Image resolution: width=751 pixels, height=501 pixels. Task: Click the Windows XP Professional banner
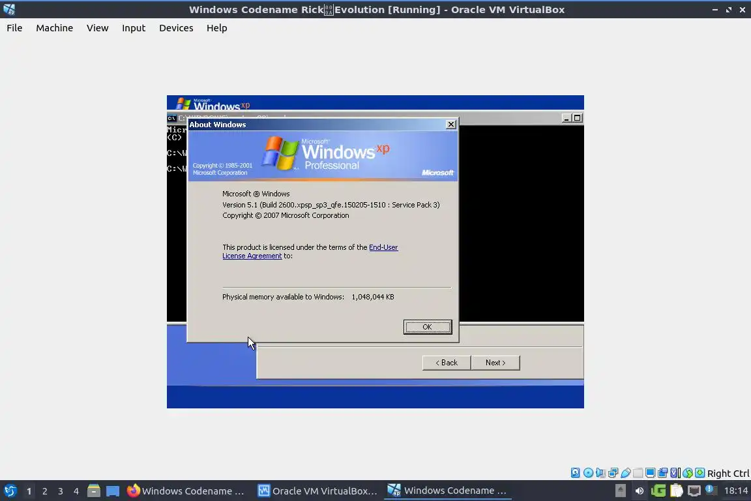tap(323, 156)
